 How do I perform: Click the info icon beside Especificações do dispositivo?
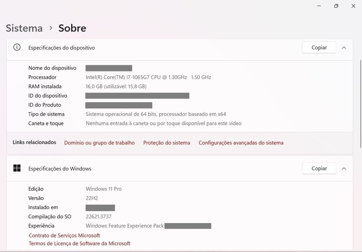(x=17, y=47)
